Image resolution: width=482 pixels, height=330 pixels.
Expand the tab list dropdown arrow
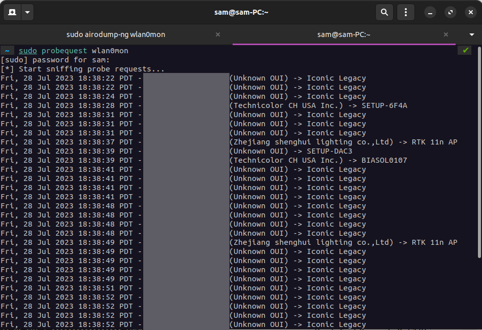[x=471, y=34]
